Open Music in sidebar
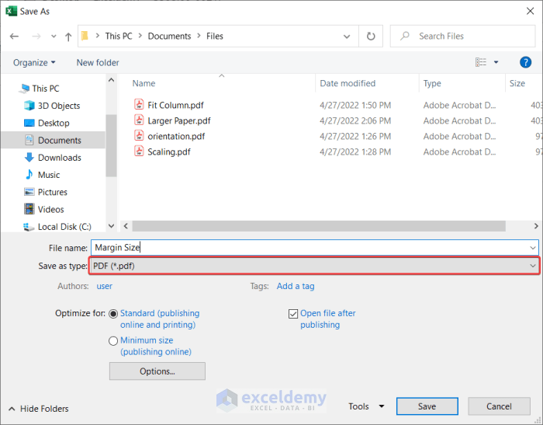The height and width of the screenshot is (425, 543). pyautogui.click(x=48, y=175)
